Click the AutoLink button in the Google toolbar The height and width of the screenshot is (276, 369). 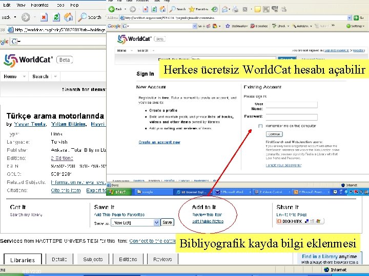(302, 26)
